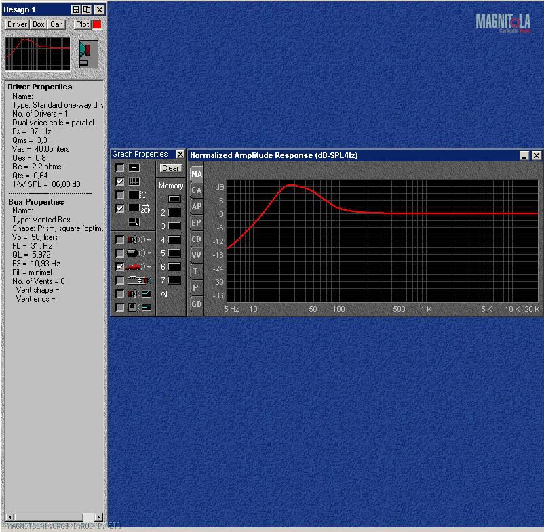The width and height of the screenshot is (544, 532).
Task: Click the speaker with response curve icon
Action: [139, 294]
